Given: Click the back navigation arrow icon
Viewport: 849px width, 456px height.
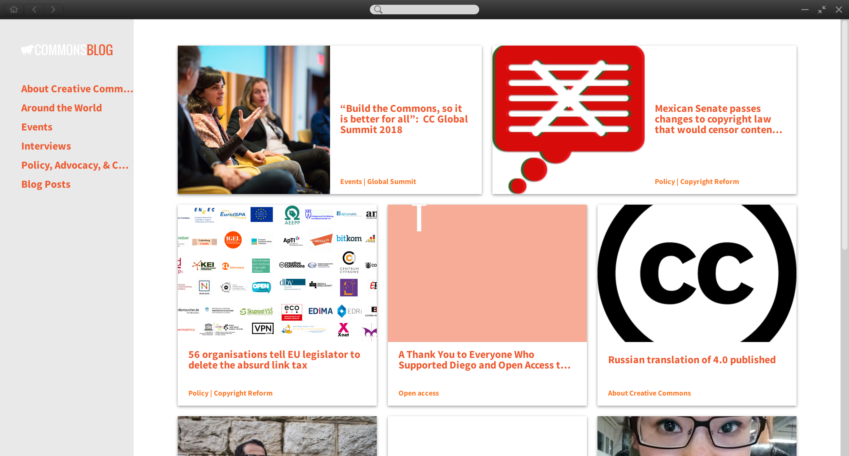Looking at the screenshot, I should [34, 10].
